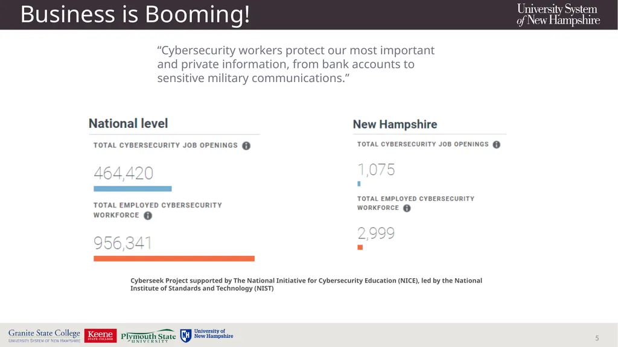Click info icon beside New Hampshire employed workforce

(x=407, y=208)
